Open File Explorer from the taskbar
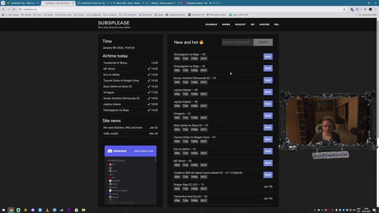 coord(83,210)
